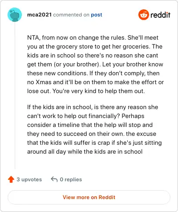This screenshot has height=212, width=178.
Task: Click the curved reply arrow icon
Action: pyautogui.click(x=54, y=179)
